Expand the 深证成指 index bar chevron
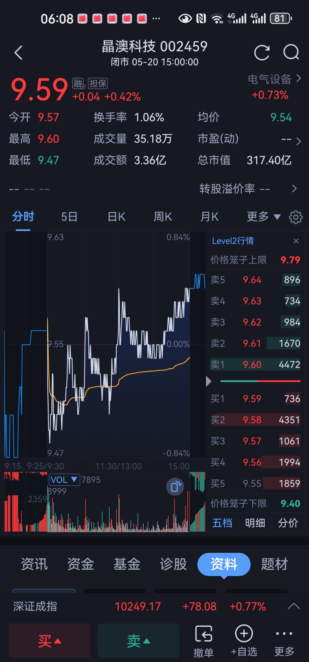 pos(294,606)
